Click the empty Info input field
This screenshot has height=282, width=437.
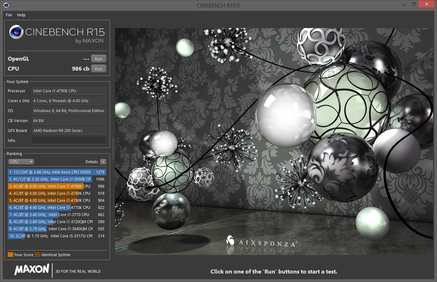(69, 140)
